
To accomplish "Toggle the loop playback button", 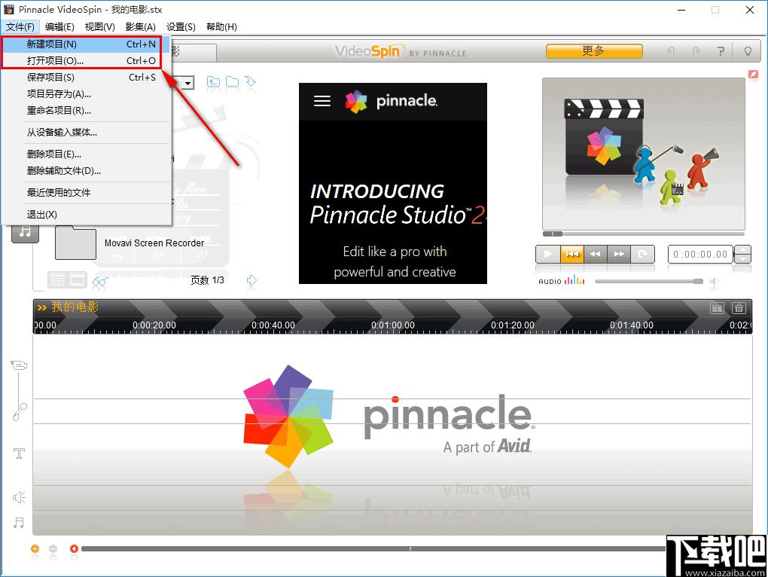I will [x=642, y=254].
